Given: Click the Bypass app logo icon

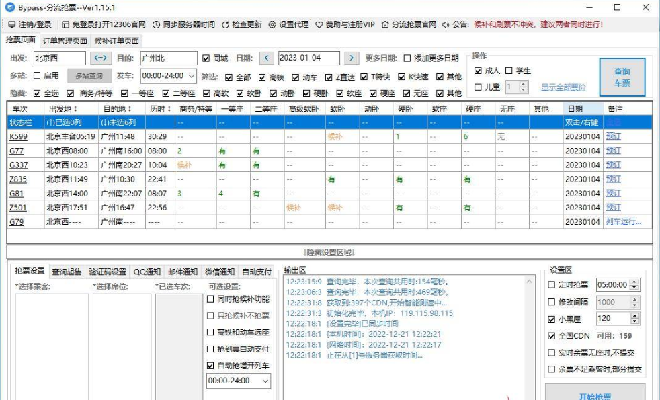Looking at the screenshot, I should pyautogui.click(x=9, y=7).
